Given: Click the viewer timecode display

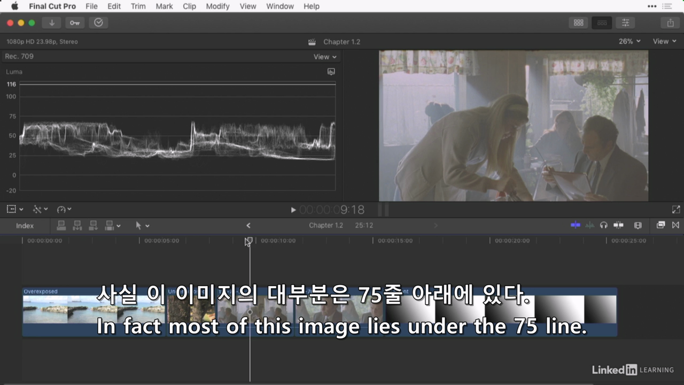Looking at the screenshot, I should tap(331, 210).
